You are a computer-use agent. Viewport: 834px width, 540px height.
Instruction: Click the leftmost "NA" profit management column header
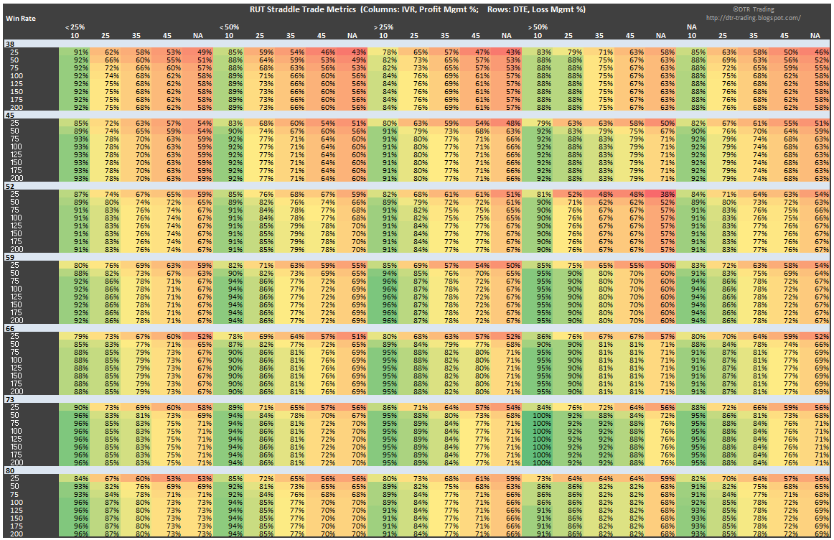click(198, 34)
